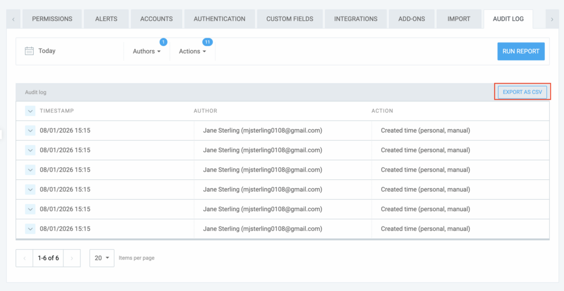
Task: Go to previous page of results
Action: [24, 258]
